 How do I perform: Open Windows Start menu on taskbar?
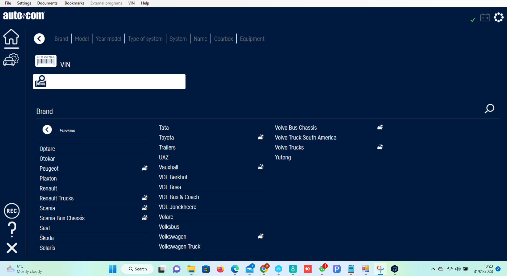pos(112,269)
